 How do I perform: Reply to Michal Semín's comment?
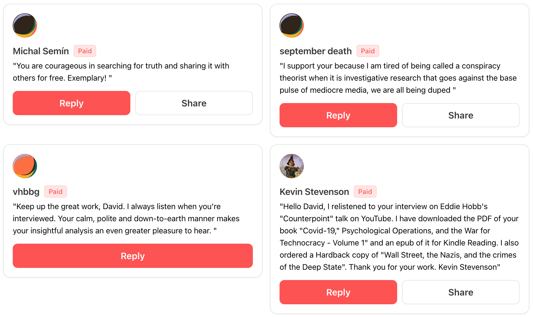coord(72,103)
